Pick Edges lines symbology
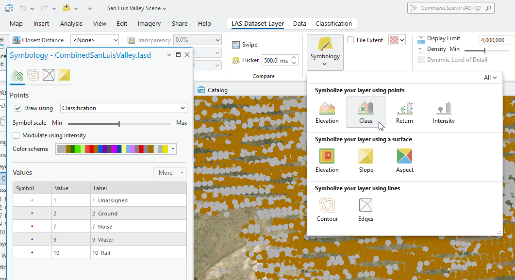Viewport: 515px width, 280px height. [365, 210]
